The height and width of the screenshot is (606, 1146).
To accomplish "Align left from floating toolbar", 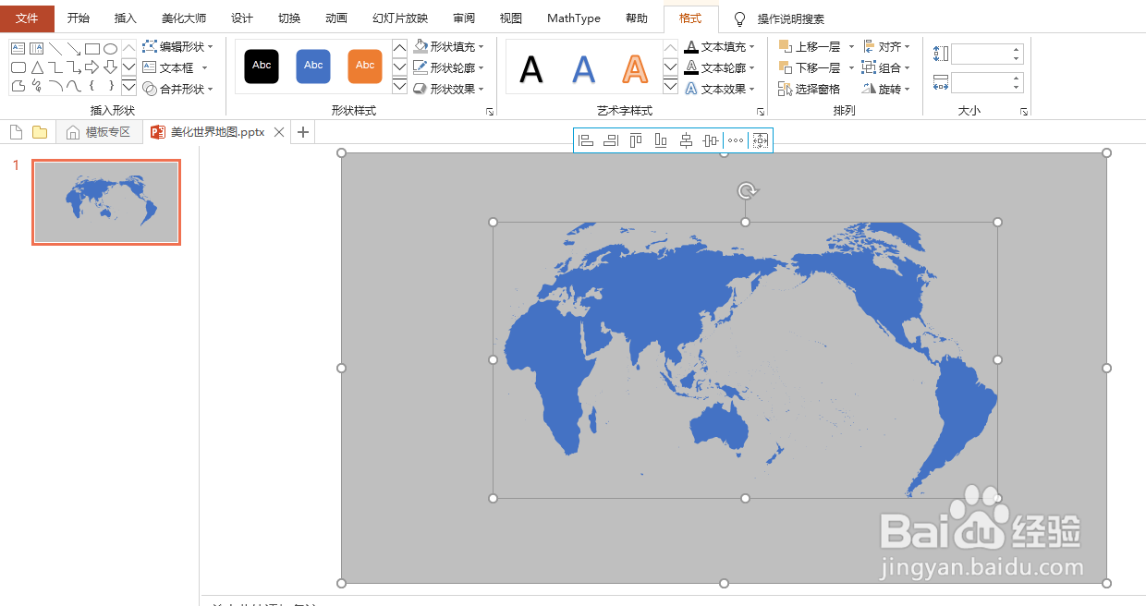I will tap(585, 140).
